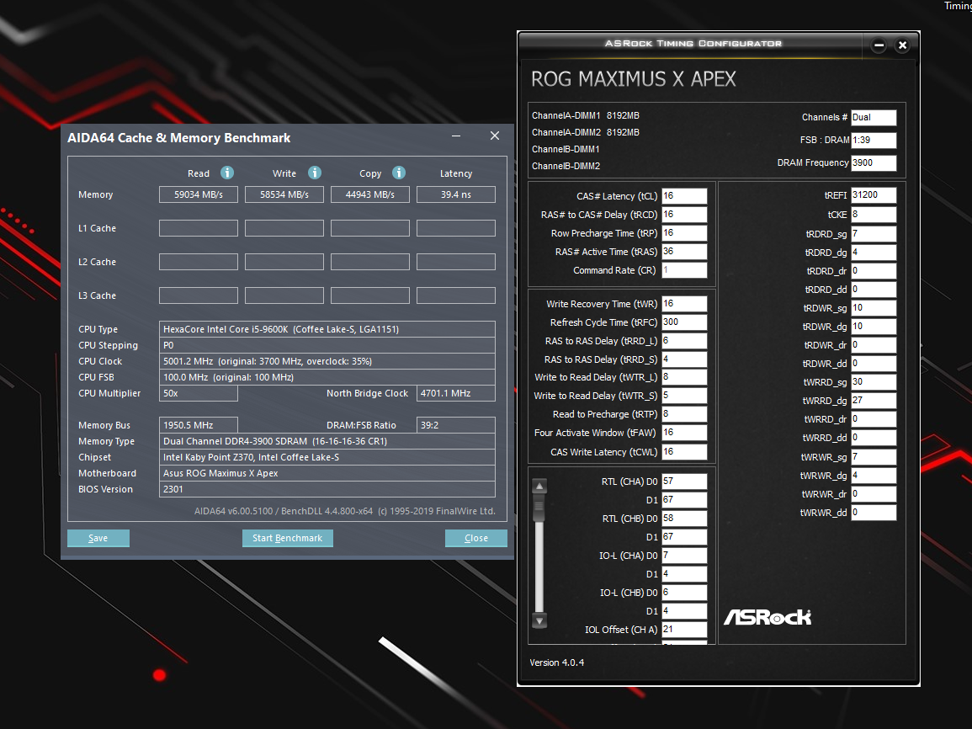Minimize the ASRock Timing Configurator window
The image size is (972, 729).
(x=879, y=45)
